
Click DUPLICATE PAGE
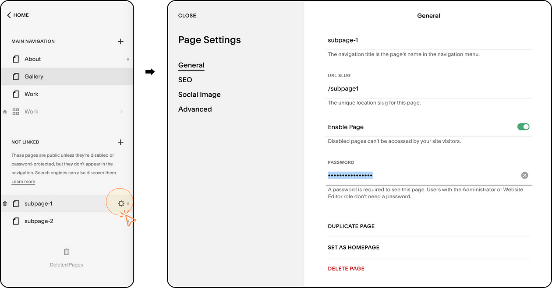tap(351, 226)
